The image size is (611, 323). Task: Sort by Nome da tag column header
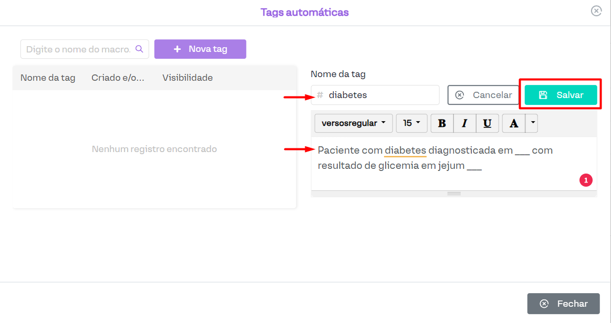[x=48, y=78]
